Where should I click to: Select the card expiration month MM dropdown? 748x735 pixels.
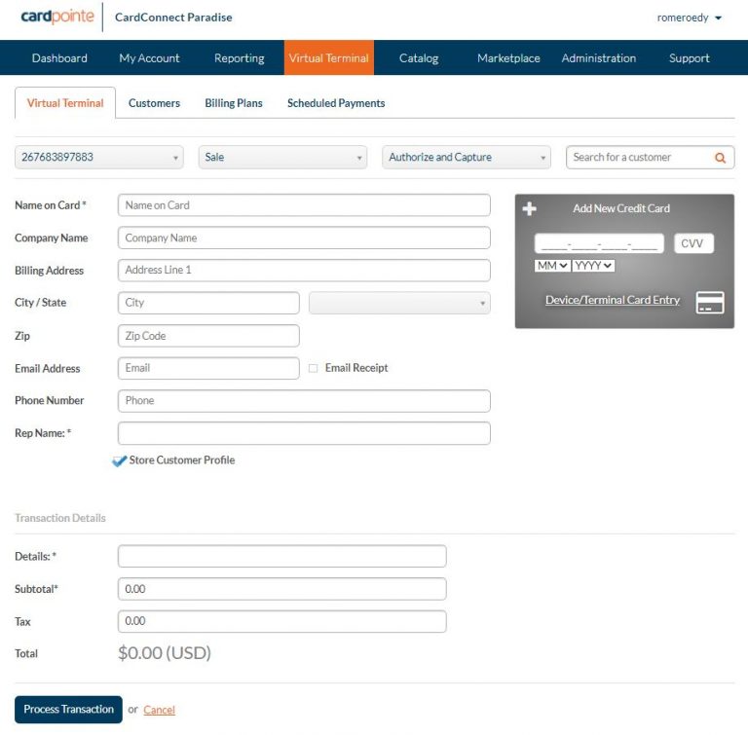(552, 265)
